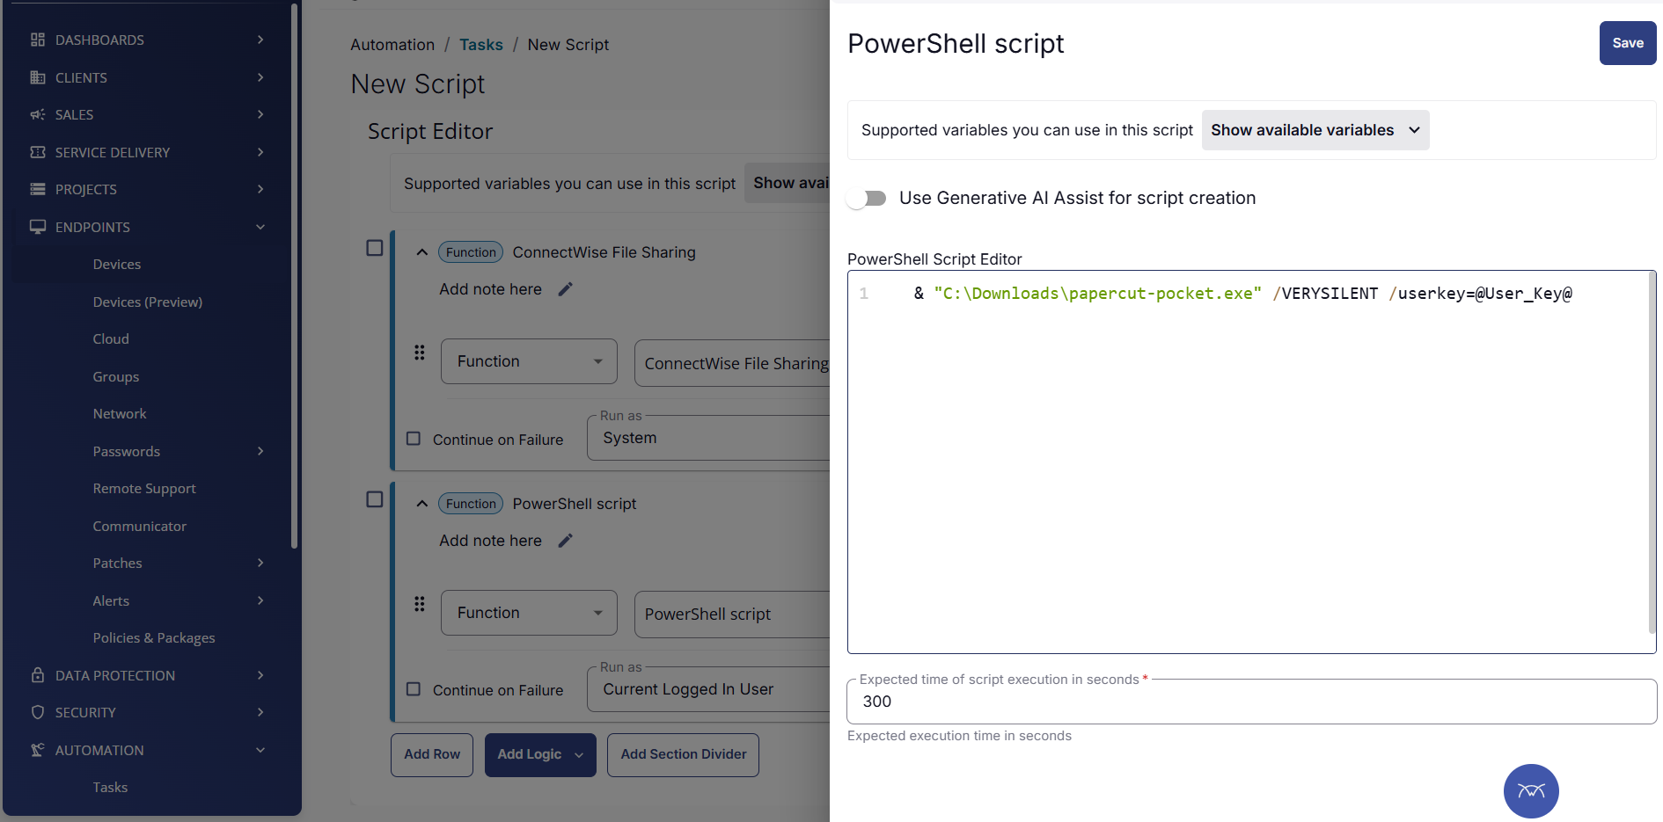
Task: Open the round chat assistant button
Action: click(1531, 791)
